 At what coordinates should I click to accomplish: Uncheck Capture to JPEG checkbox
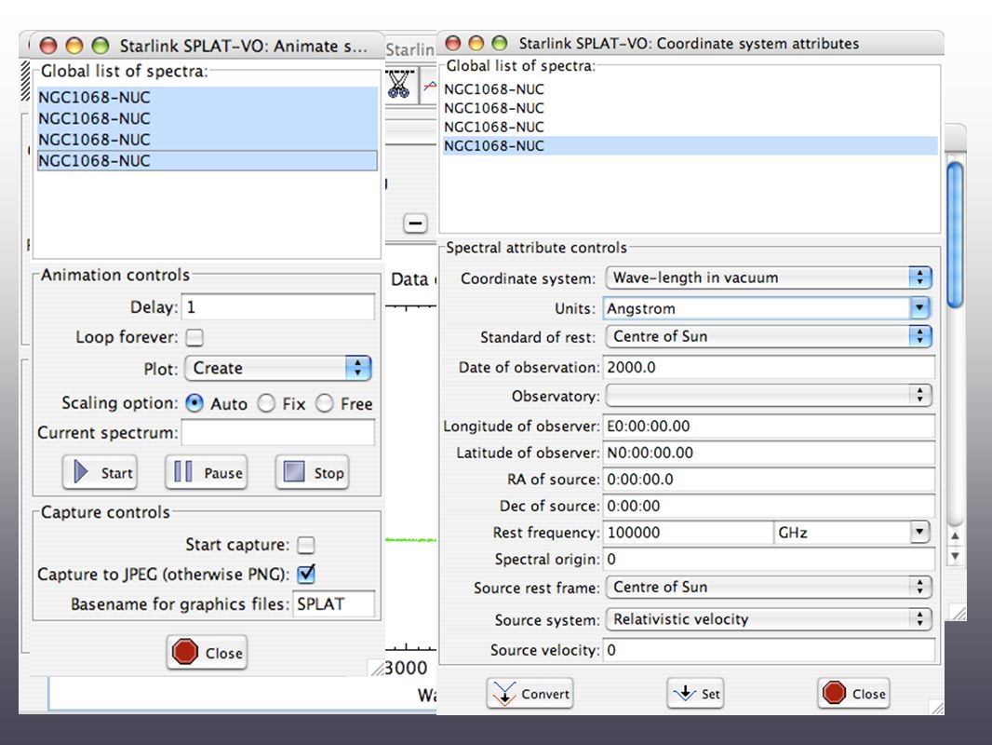[x=306, y=574]
